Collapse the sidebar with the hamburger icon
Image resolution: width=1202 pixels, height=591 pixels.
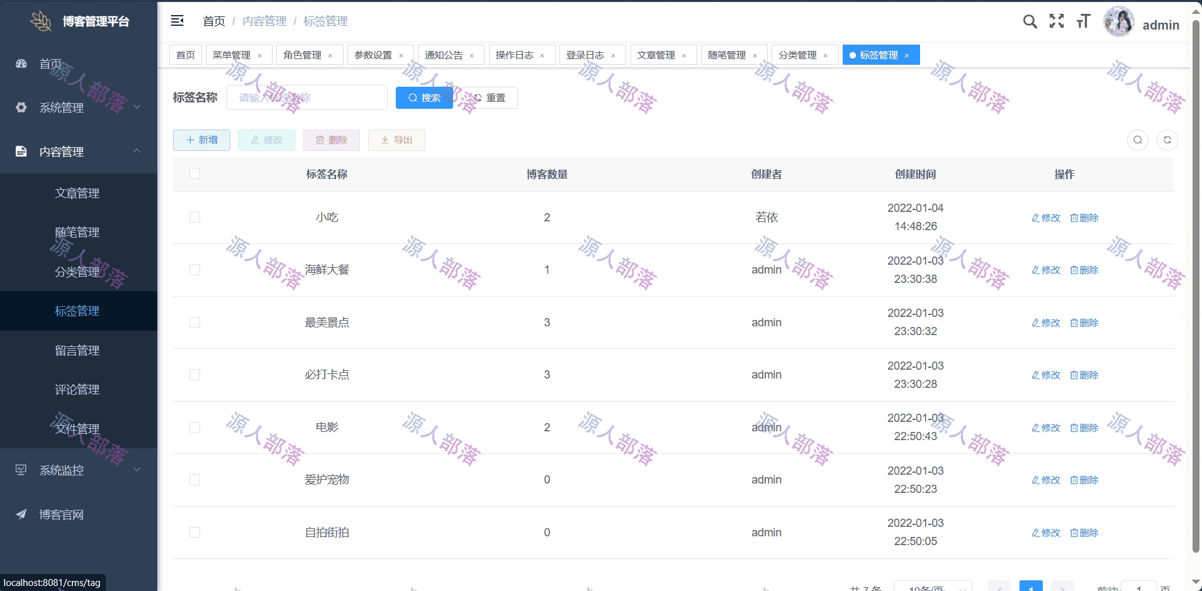pos(177,21)
